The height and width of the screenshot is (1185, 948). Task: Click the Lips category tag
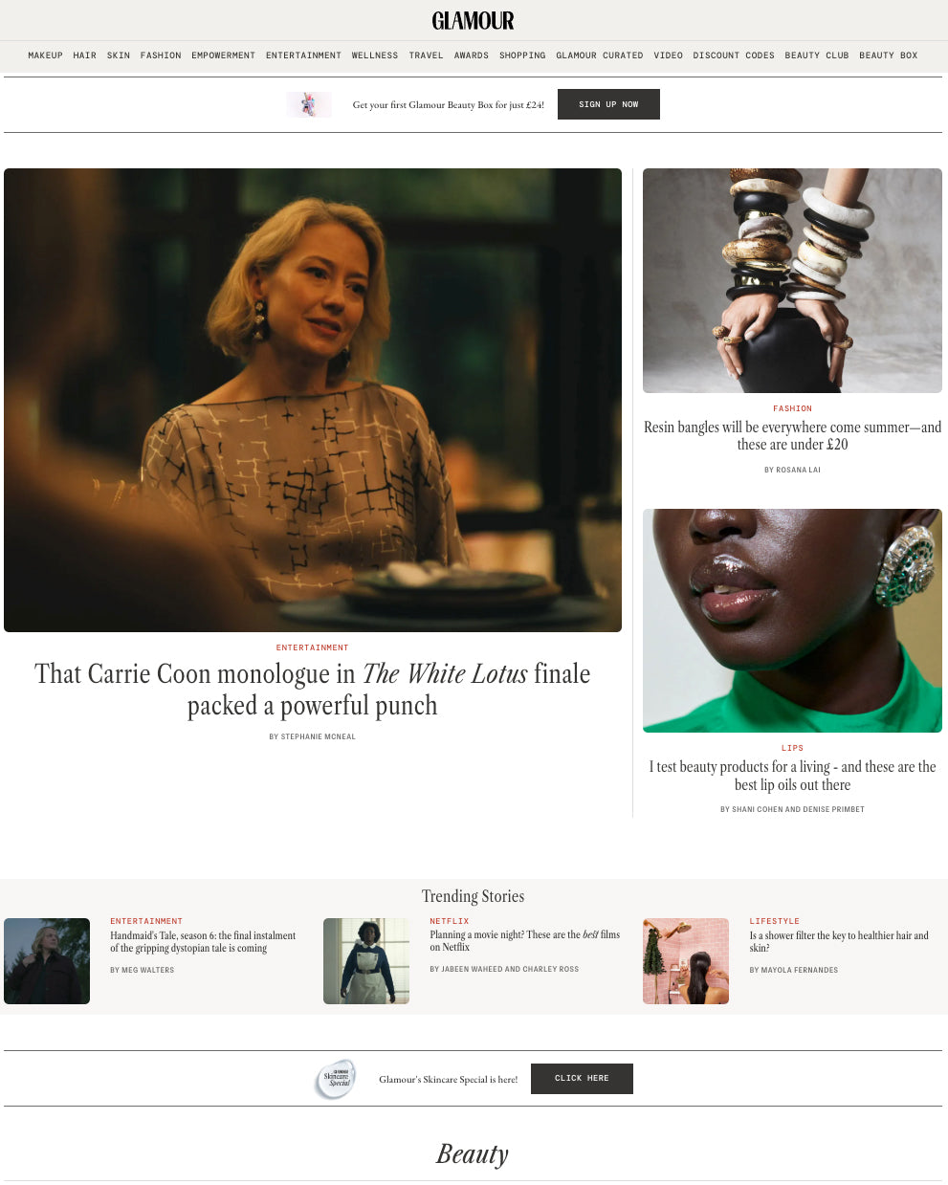coord(792,748)
